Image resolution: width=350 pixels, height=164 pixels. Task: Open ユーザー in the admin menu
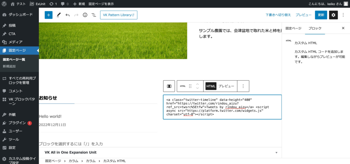(x=19, y=131)
